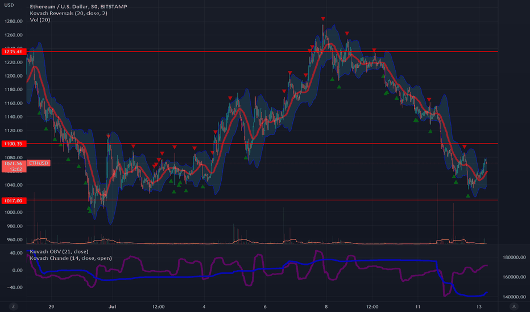
Task: Select the 1260.00 price axis label
Action: [14, 35]
